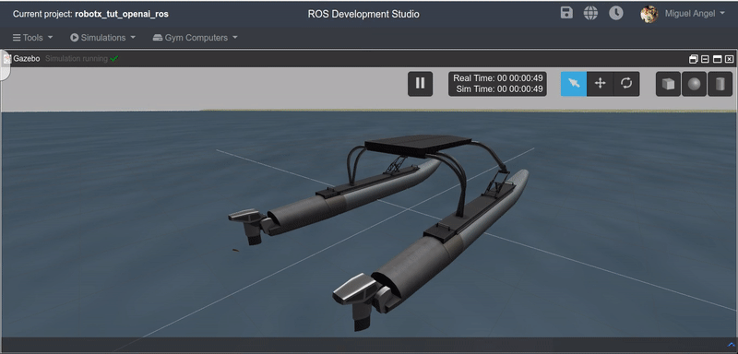The image size is (738, 354).
Task: Click the globe icon in header
Action: (x=590, y=13)
